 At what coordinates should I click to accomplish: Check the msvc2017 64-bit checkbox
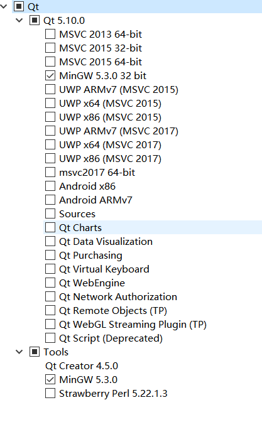coord(50,172)
